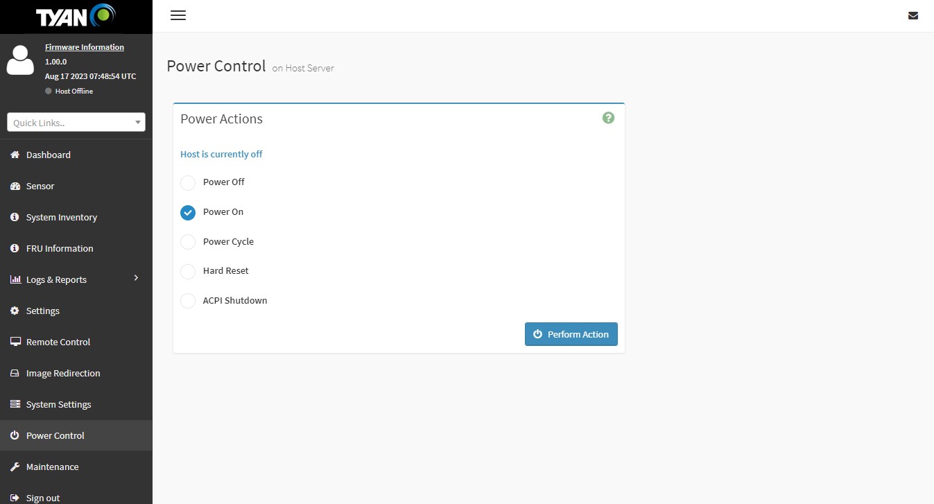The image size is (934, 504).
Task: Click the TYAN logo
Action: coord(76,17)
